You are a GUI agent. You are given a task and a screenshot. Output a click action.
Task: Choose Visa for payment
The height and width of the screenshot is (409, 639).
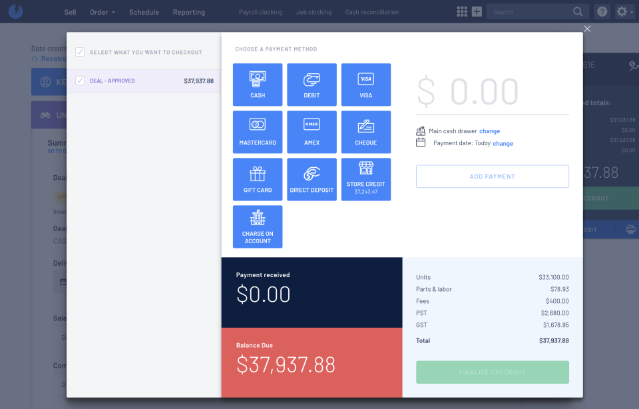point(365,85)
